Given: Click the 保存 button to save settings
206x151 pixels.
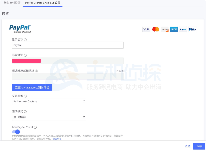Looking at the screenshot, I should pos(199,146).
